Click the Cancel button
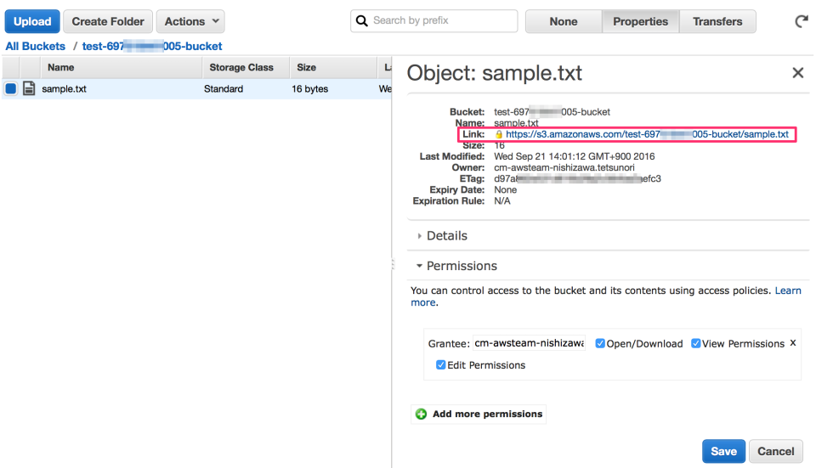The image size is (816, 468). pyautogui.click(x=776, y=451)
